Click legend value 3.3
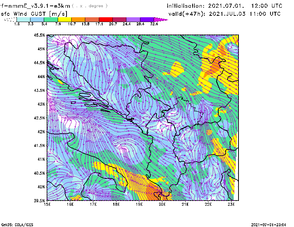Viewport: 294px width, 227px height. (x=31, y=24)
